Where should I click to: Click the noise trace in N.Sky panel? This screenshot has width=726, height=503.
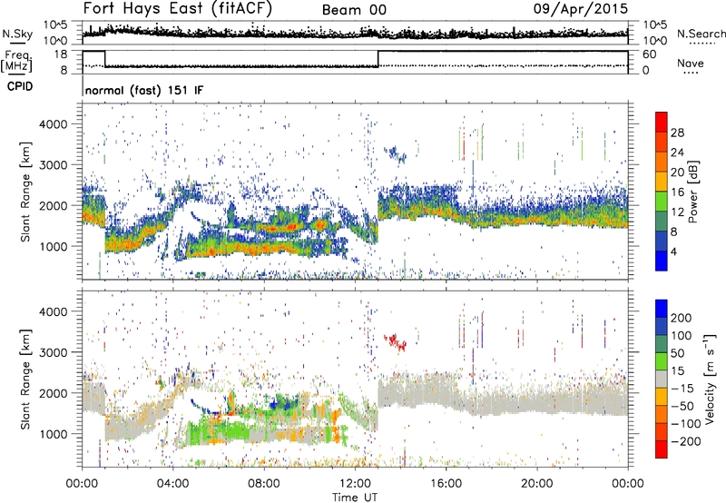point(355,34)
